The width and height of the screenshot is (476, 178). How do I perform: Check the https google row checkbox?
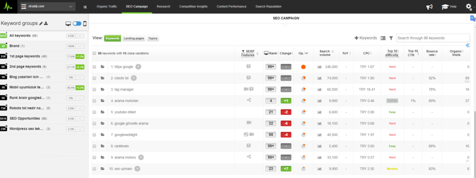tap(94, 67)
